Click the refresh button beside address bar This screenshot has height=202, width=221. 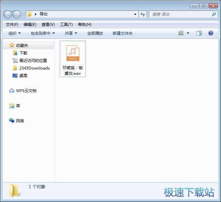coord(143,14)
